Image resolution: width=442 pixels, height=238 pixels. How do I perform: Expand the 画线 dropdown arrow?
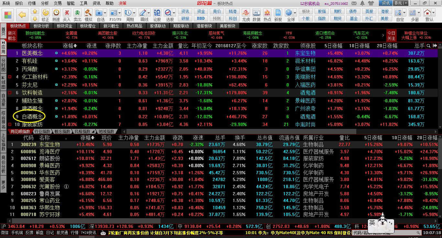(x=149, y=13)
